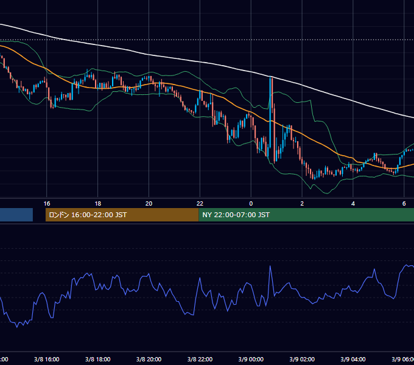Click the 18 hour label on price chart axis
414x365 pixels.
pos(97,204)
